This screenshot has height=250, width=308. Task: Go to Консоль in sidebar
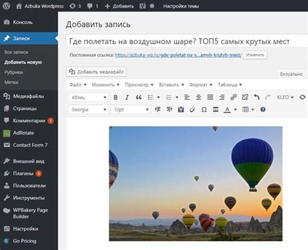point(29,22)
